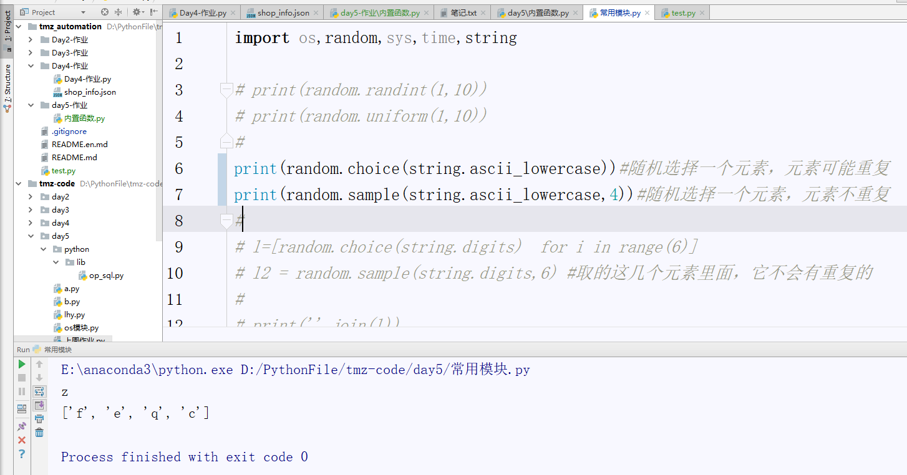Collapse the Day4-作业 folder
Image resolution: width=907 pixels, height=475 pixels.
coord(31,65)
